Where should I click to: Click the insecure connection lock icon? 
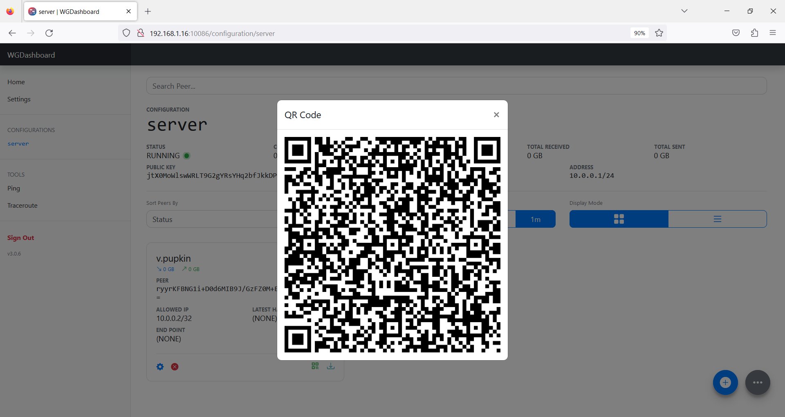tap(140, 33)
